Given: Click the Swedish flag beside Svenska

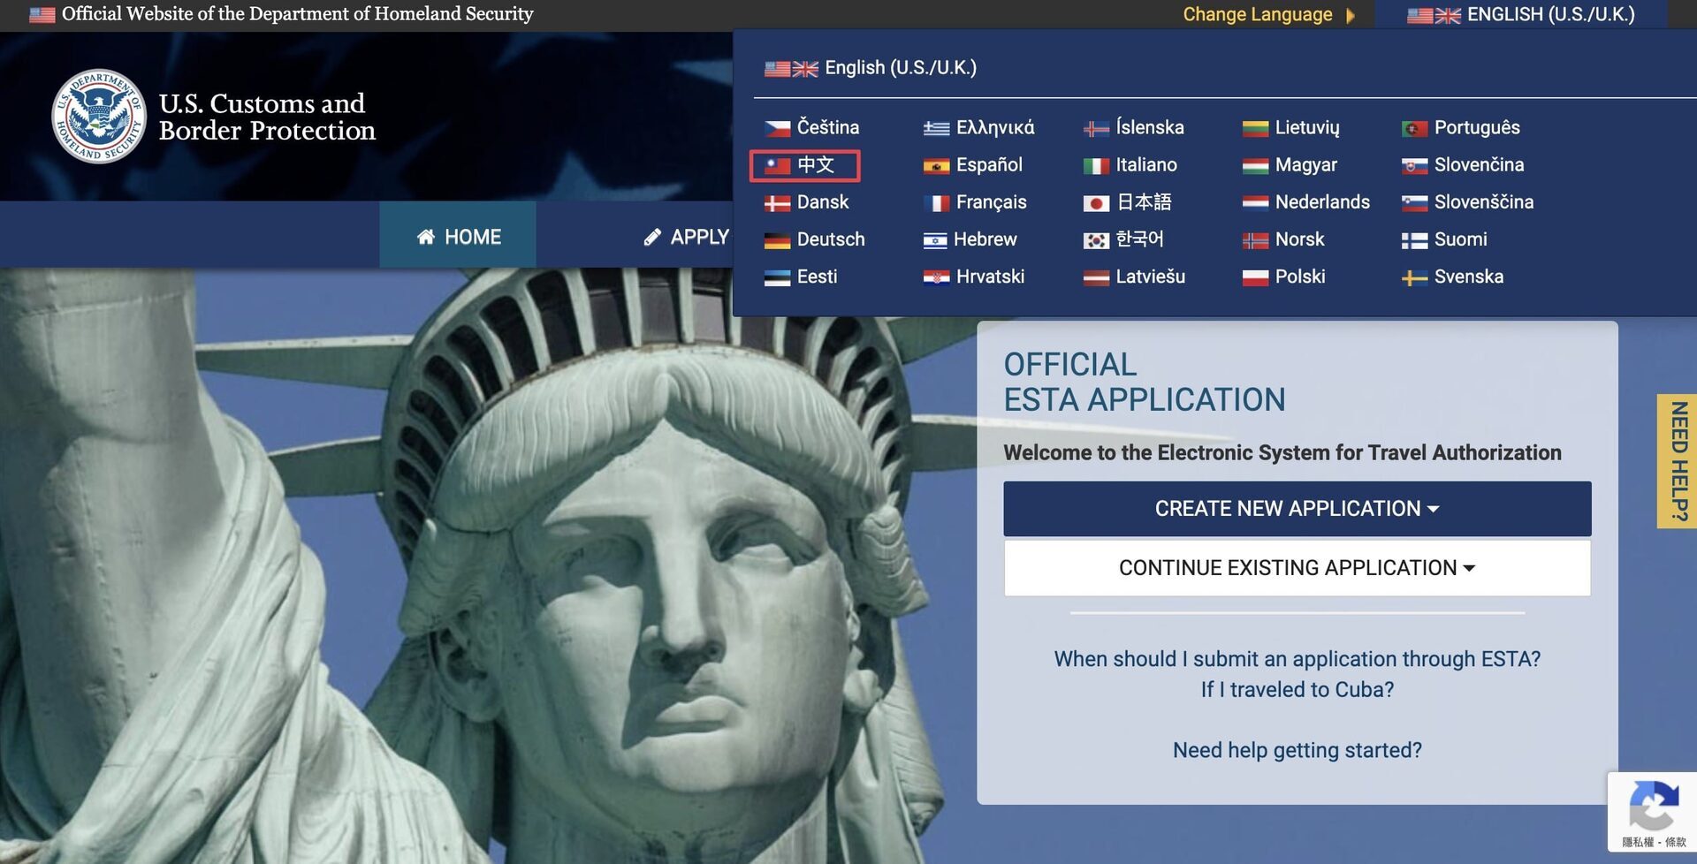Looking at the screenshot, I should (1414, 277).
